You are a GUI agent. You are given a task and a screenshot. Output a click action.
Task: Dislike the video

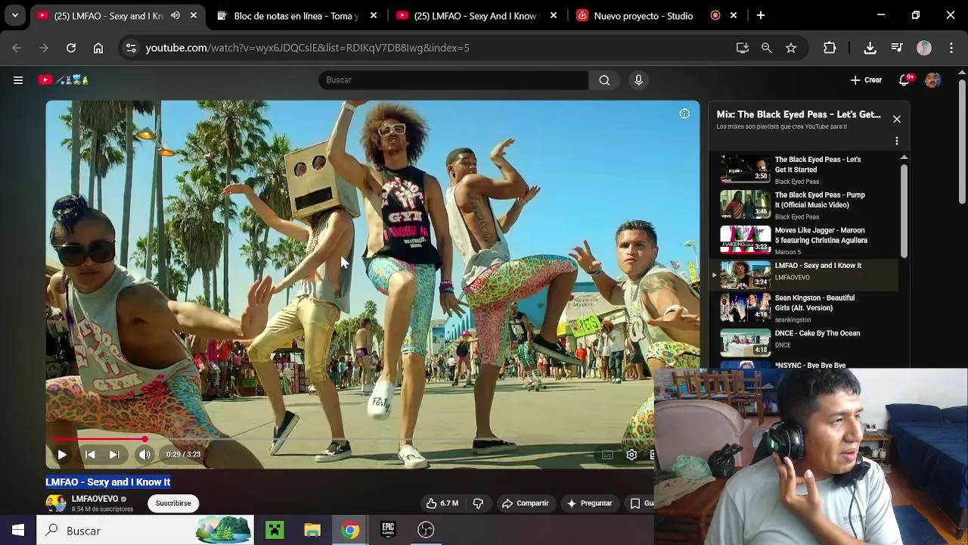(478, 503)
